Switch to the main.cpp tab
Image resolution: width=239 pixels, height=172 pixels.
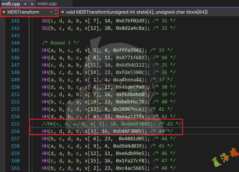click(47, 4)
